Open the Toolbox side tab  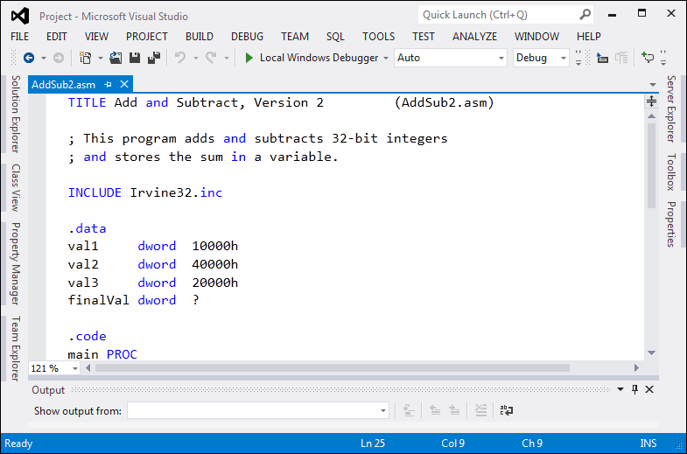(x=671, y=172)
